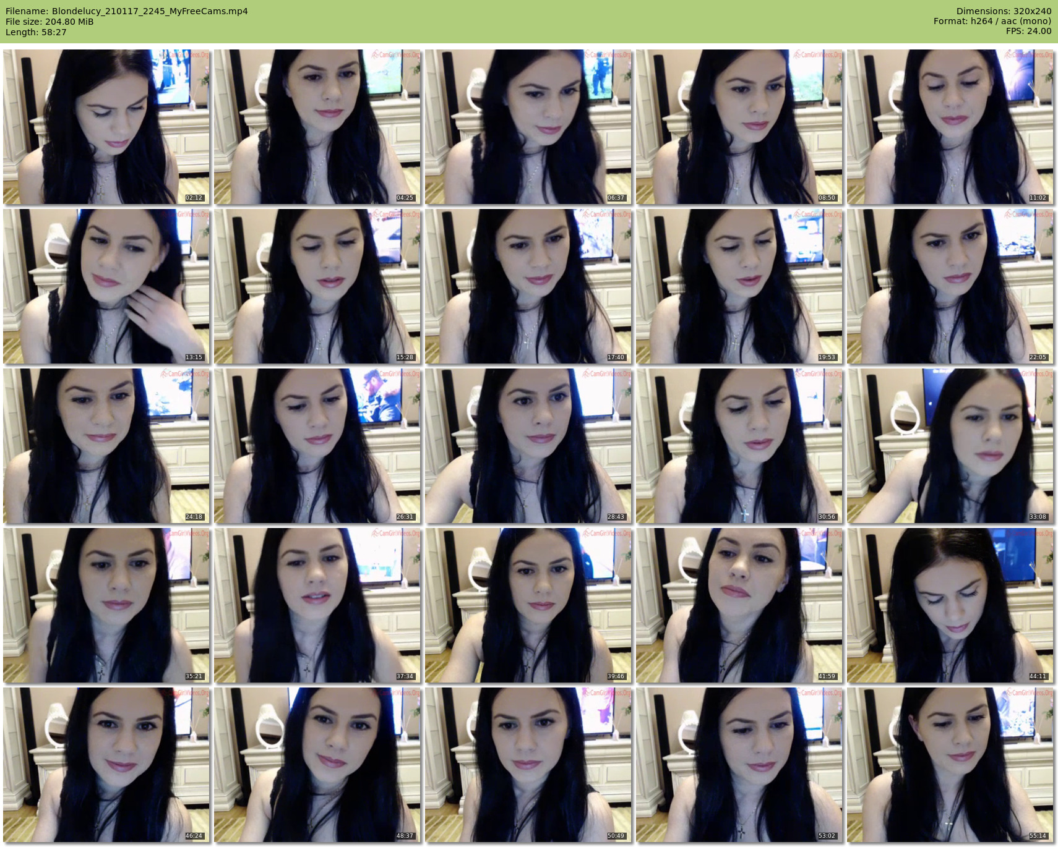Open the frame marked 17:40
The image size is (1058, 847).
(x=528, y=286)
